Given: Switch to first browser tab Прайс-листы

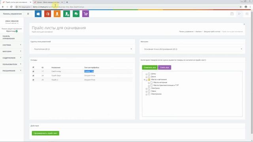Looking at the screenshot, I should pos(16,2).
